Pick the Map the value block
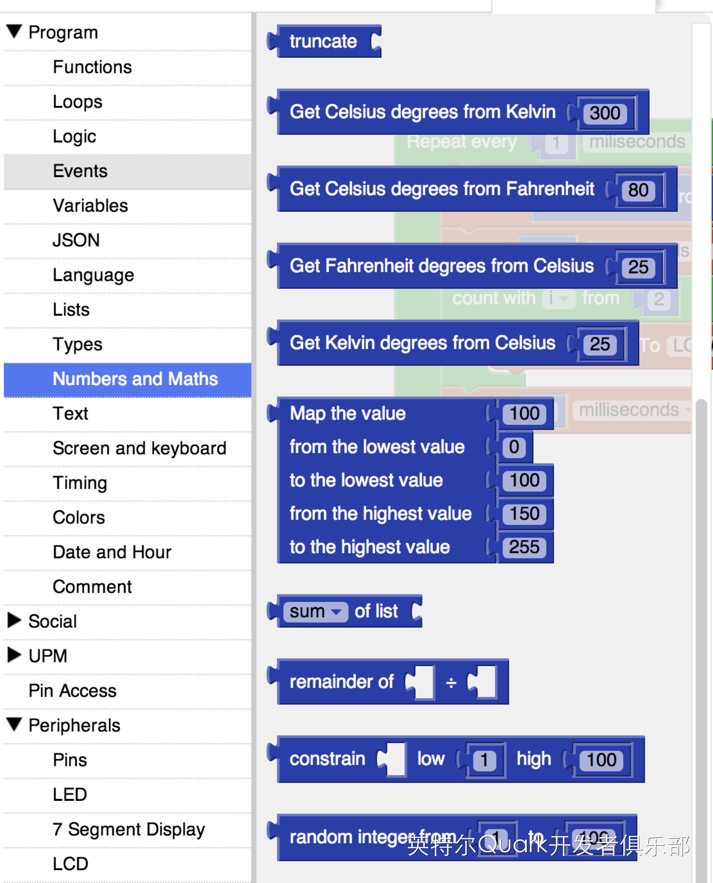Screen dimensions: 713x883 [347, 414]
